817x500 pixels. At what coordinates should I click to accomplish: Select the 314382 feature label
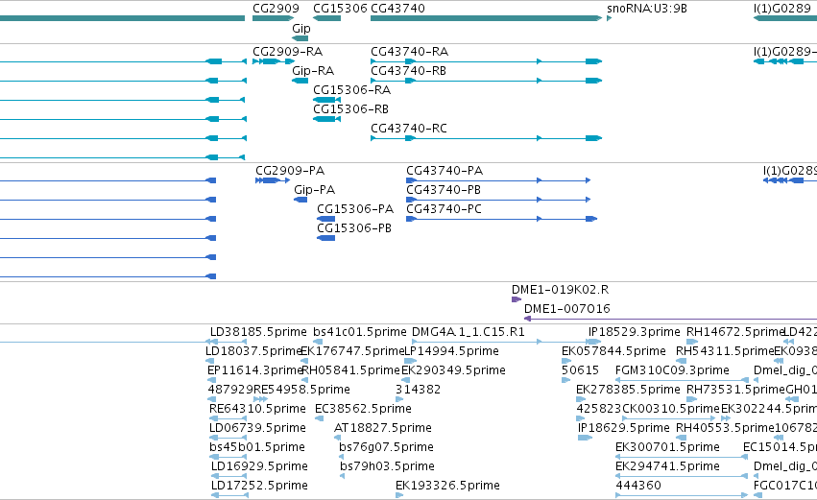(x=418, y=390)
